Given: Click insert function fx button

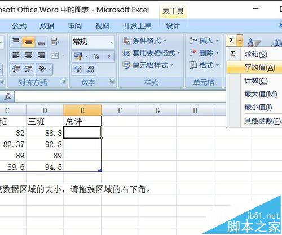Looking at the screenshot, I should tap(7, 97).
